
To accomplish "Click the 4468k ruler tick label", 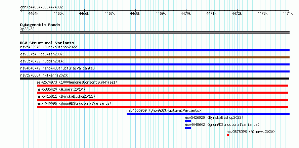I will [135, 13].
